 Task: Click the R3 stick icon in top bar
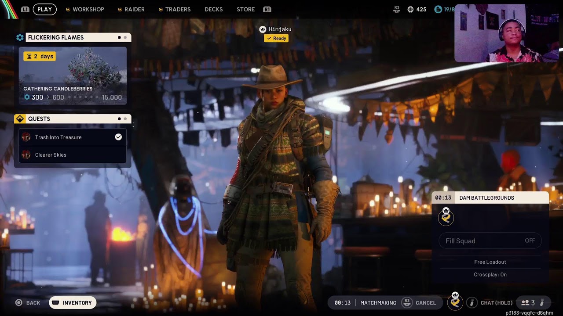397,9
